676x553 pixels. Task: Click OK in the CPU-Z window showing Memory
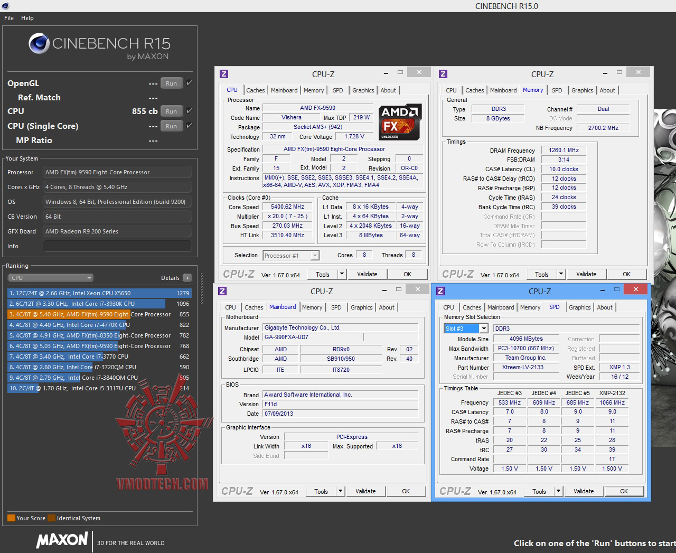[627, 274]
